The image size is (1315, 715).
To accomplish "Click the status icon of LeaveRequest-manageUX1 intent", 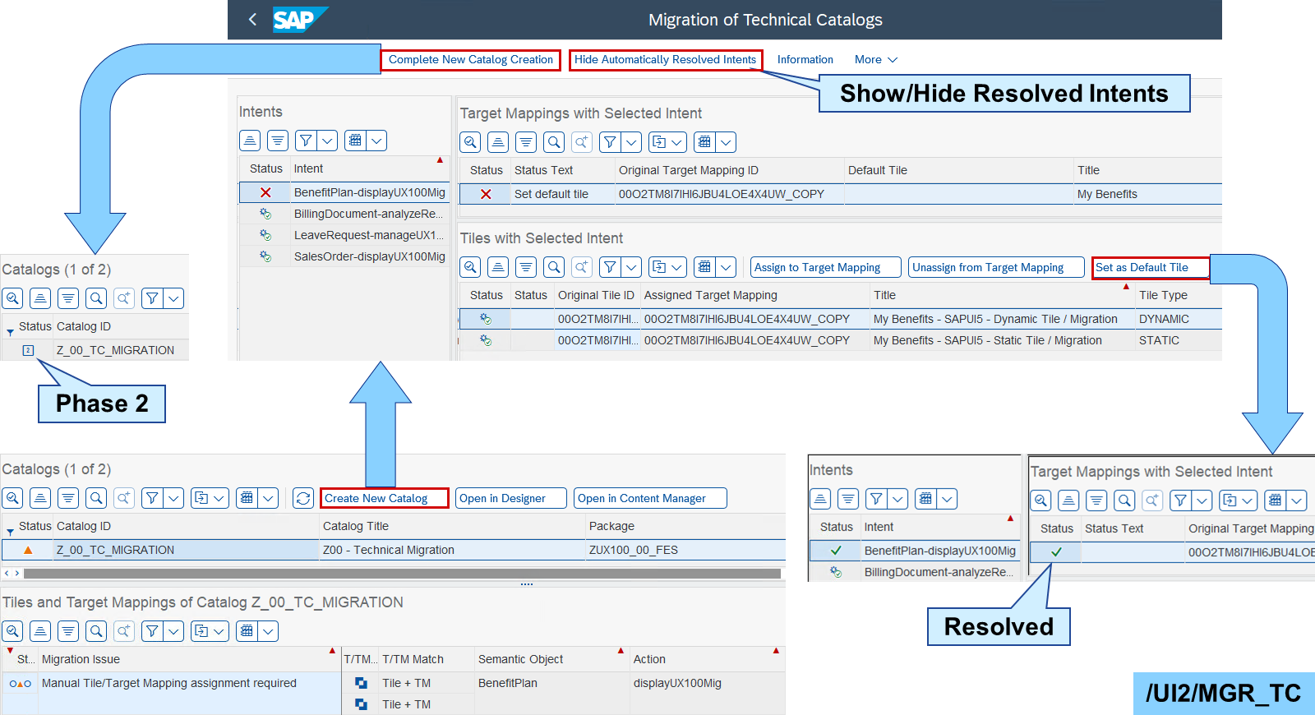I will point(265,235).
